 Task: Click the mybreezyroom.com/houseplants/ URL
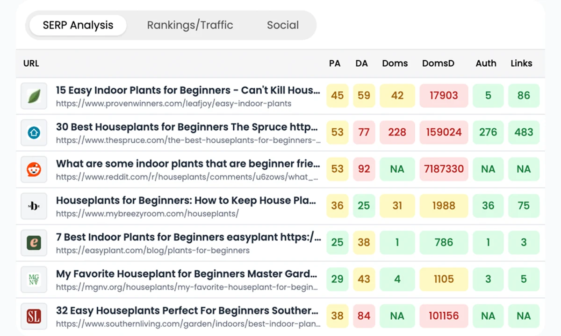[x=147, y=214]
